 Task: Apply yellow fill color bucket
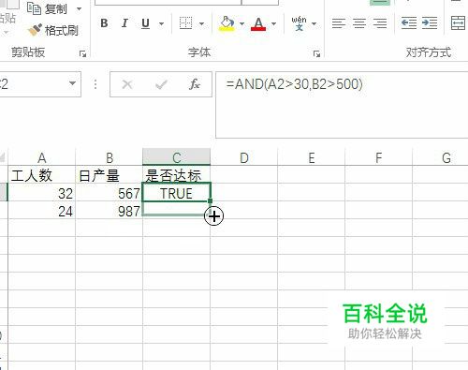pos(227,23)
